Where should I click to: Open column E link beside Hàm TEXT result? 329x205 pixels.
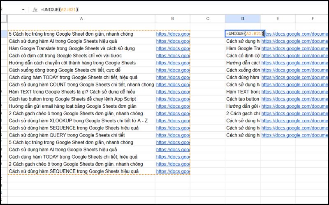pyautogui.click(x=294, y=92)
